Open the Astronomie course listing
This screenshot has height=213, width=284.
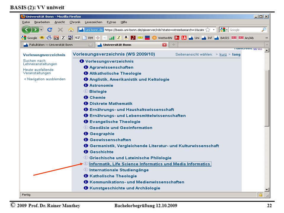coord(101,85)
